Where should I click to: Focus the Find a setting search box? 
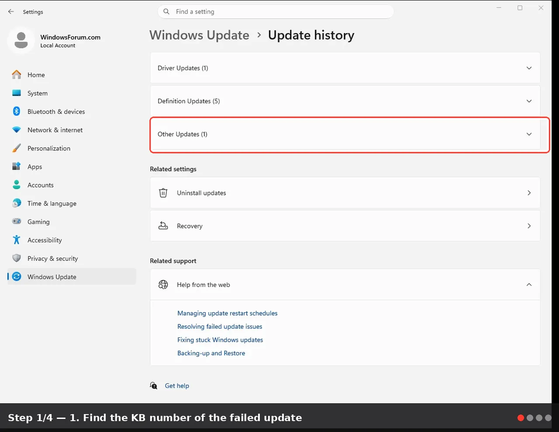click(x=276, y=12)
